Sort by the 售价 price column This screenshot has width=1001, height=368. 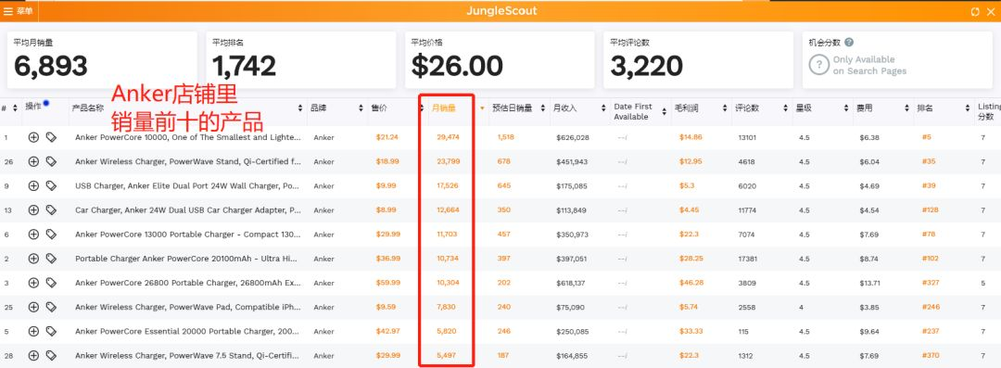click(379, 108)
